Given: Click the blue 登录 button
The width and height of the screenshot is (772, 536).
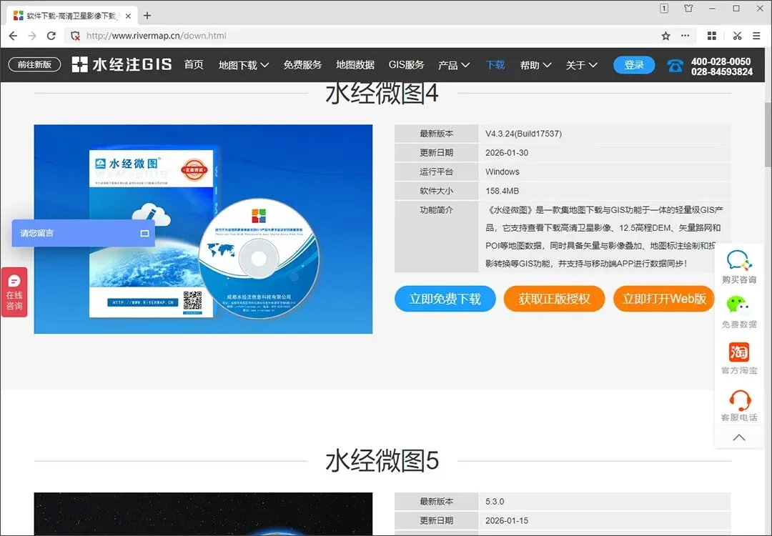Looking at the screenshot, I should [634, 65].
